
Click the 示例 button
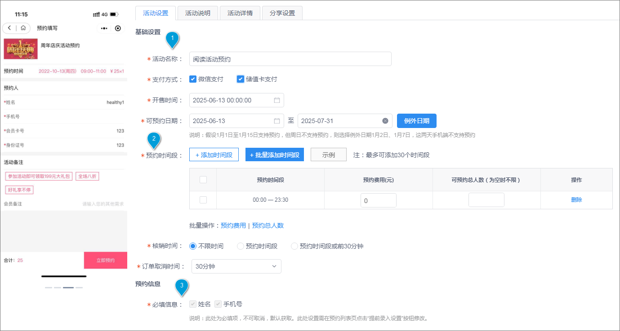[x=329, y=154]
